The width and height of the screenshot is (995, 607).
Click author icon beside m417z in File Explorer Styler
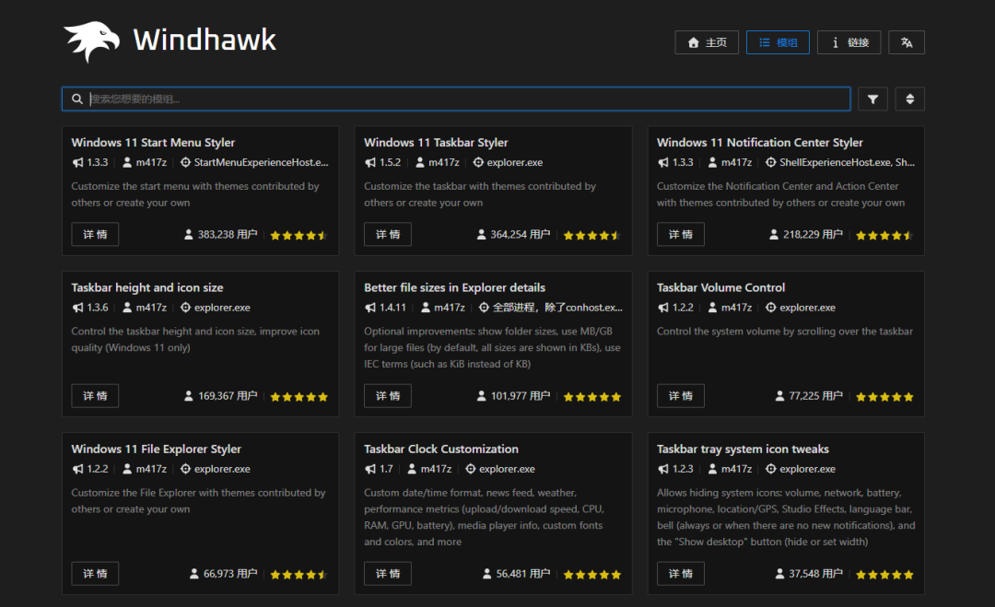pyautogui.click(x=127, y=469)
